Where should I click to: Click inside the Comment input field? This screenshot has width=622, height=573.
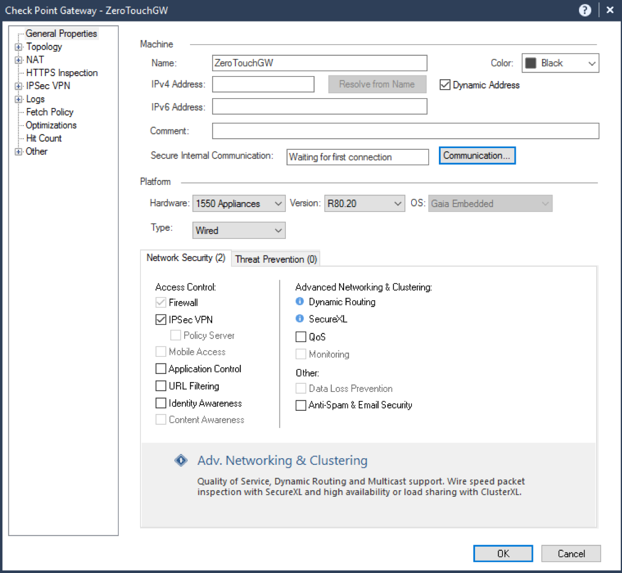406,130
